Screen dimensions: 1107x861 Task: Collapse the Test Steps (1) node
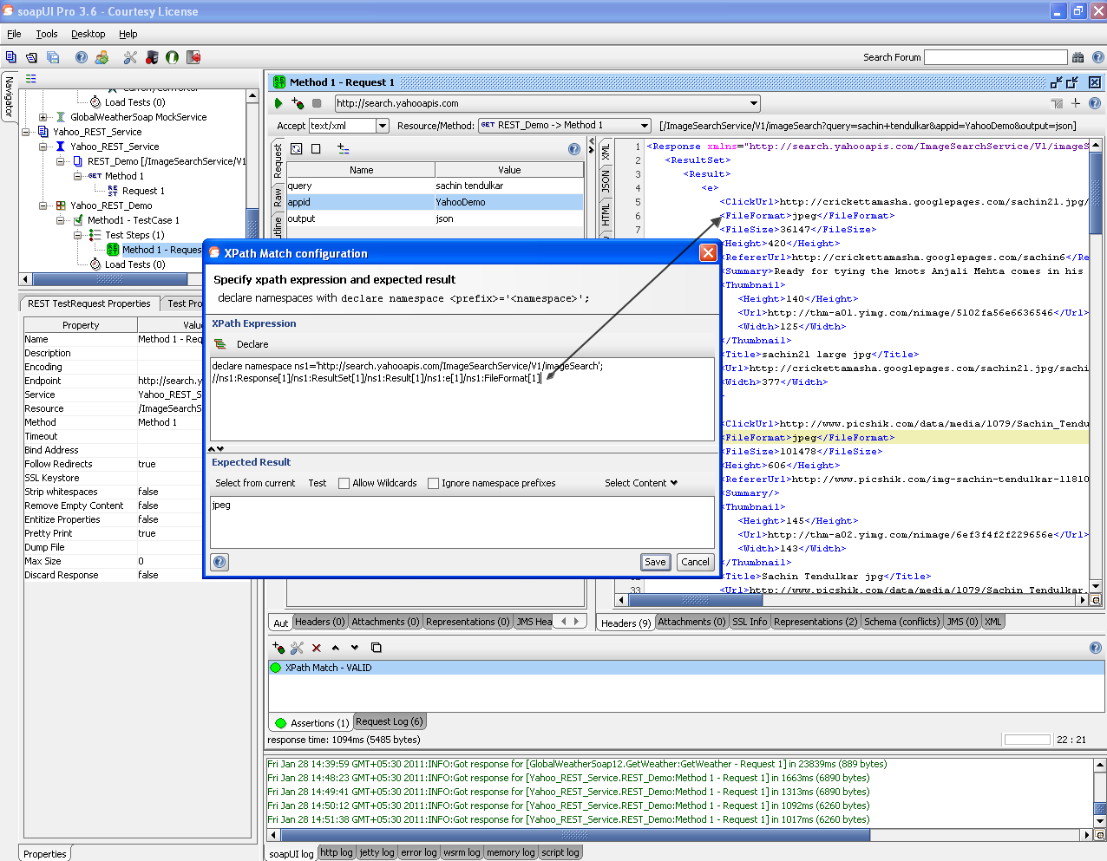click(77, 235)
